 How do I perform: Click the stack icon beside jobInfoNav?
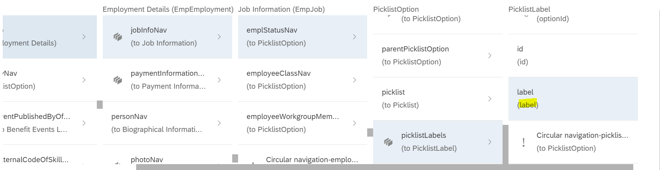(117, 37)
